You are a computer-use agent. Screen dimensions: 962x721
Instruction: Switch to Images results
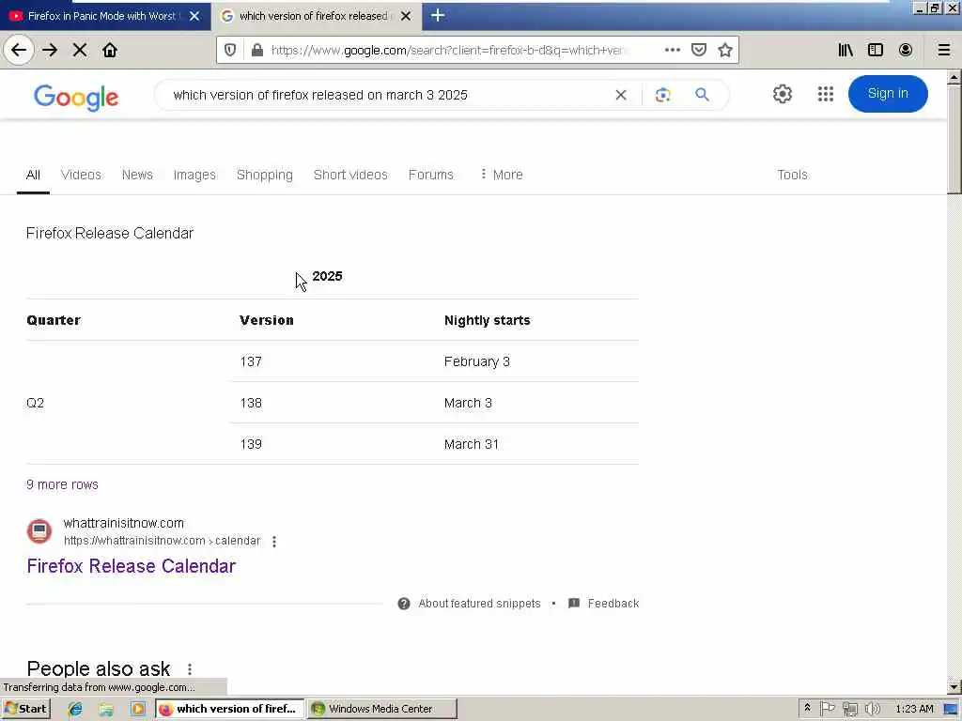194,175
